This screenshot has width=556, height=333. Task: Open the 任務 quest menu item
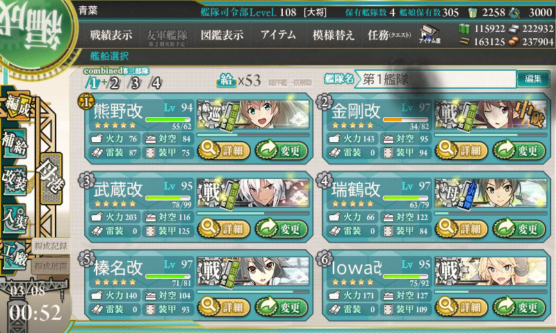(x=389, y=35)
